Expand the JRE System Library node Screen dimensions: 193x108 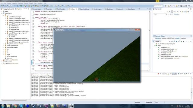4,44
